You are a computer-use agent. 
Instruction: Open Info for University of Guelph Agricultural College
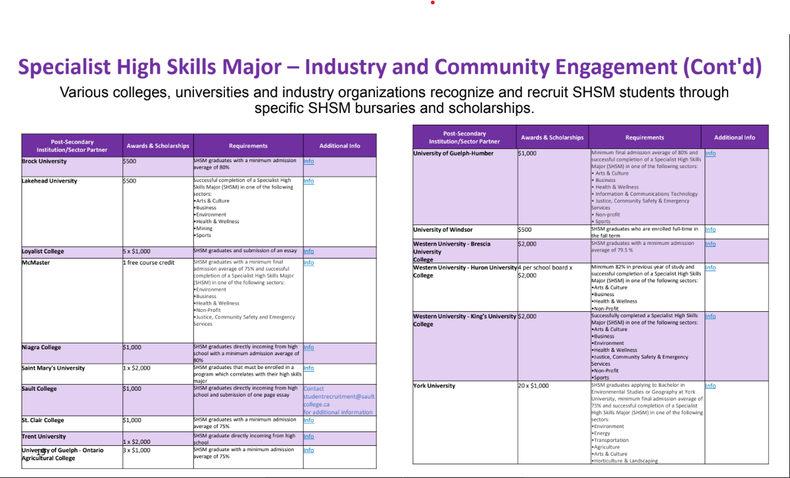309,450
